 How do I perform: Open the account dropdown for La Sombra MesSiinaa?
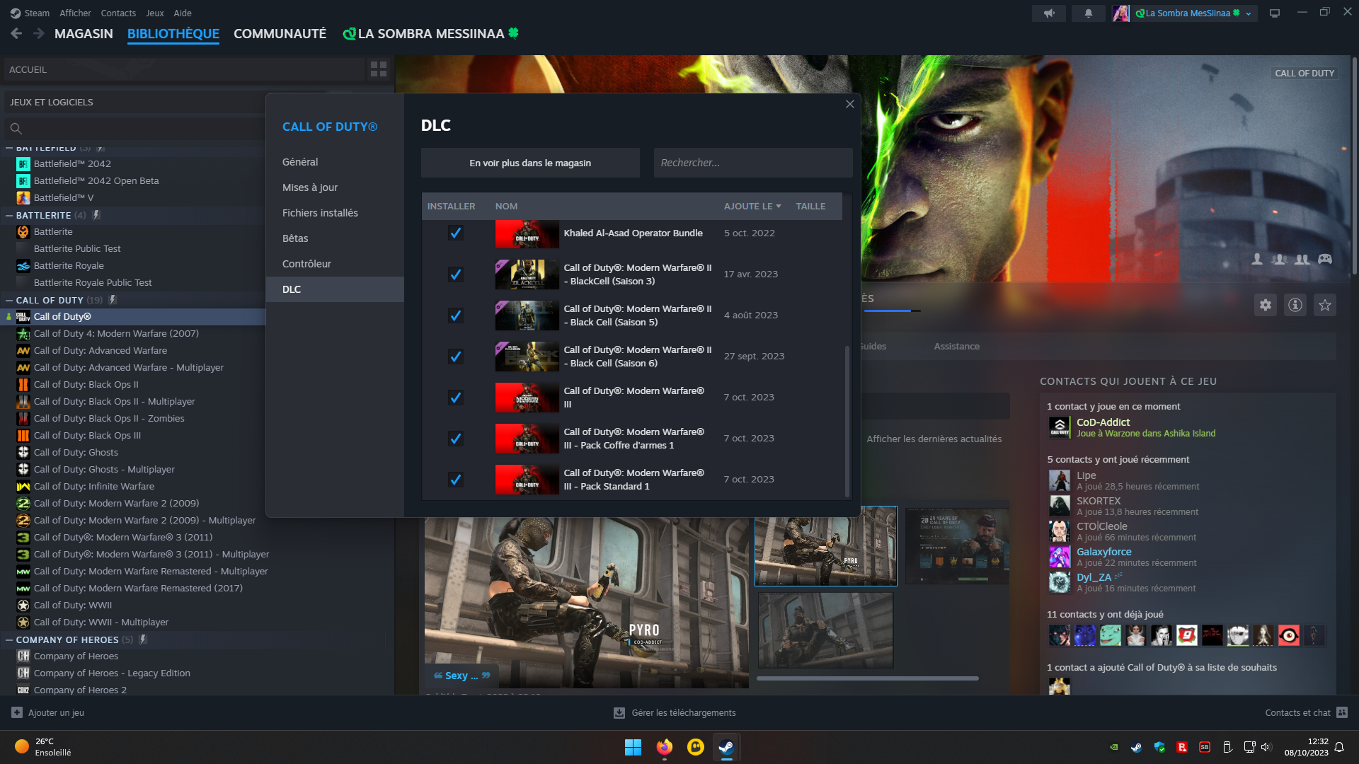click(1249, 13)
